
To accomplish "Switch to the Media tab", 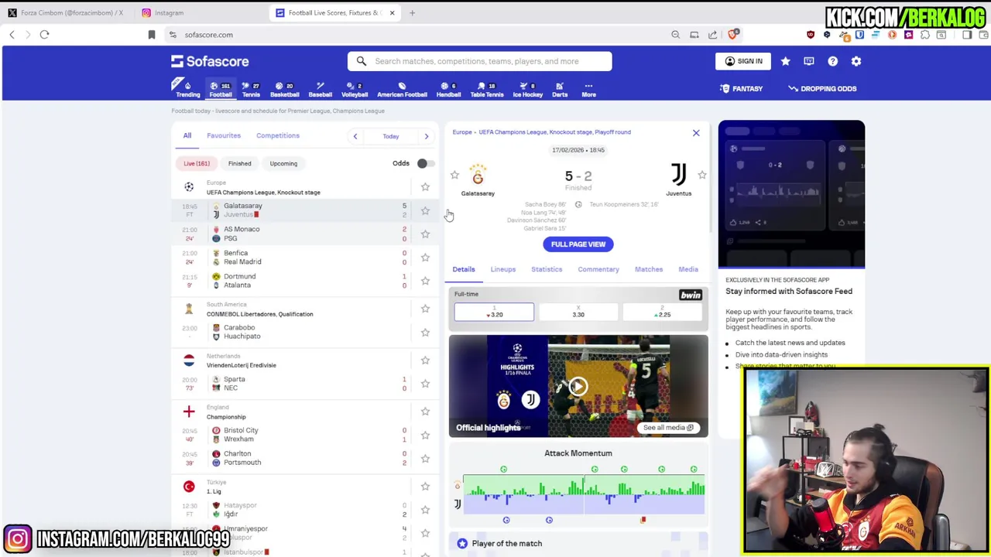I will (x=688, y=269).
